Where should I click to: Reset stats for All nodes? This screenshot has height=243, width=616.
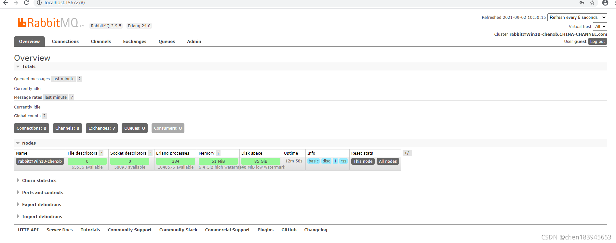(388, 161)
